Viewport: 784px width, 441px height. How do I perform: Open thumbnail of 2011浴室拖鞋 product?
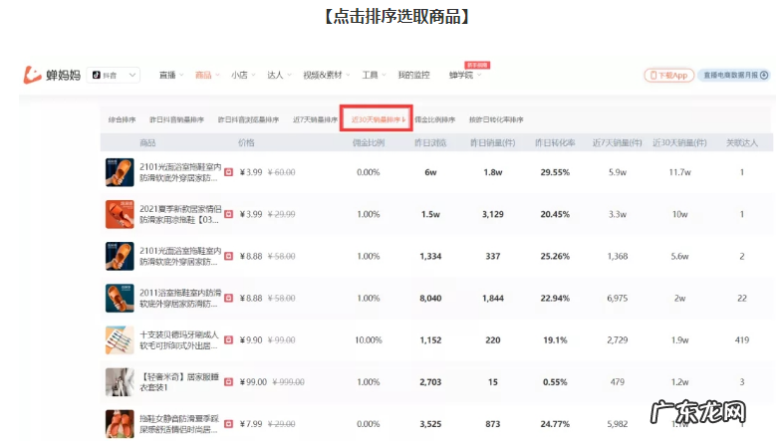point(120,299)
